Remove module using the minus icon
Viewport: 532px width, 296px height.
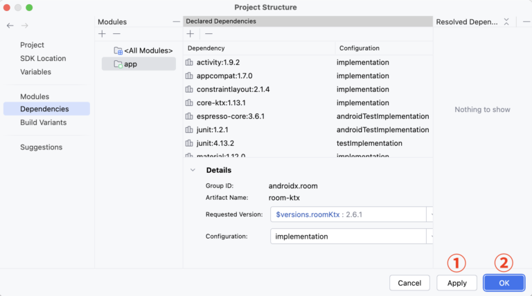[x=116, y=34]
